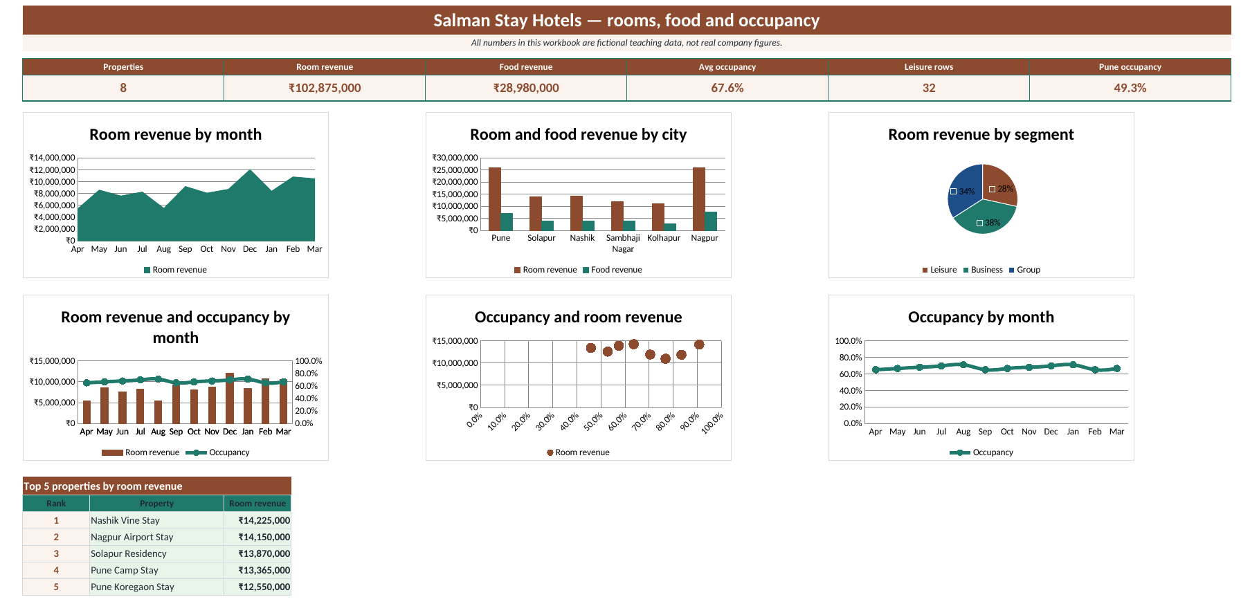Select the Pune occupancy value 49.3%

[1130, 88]
